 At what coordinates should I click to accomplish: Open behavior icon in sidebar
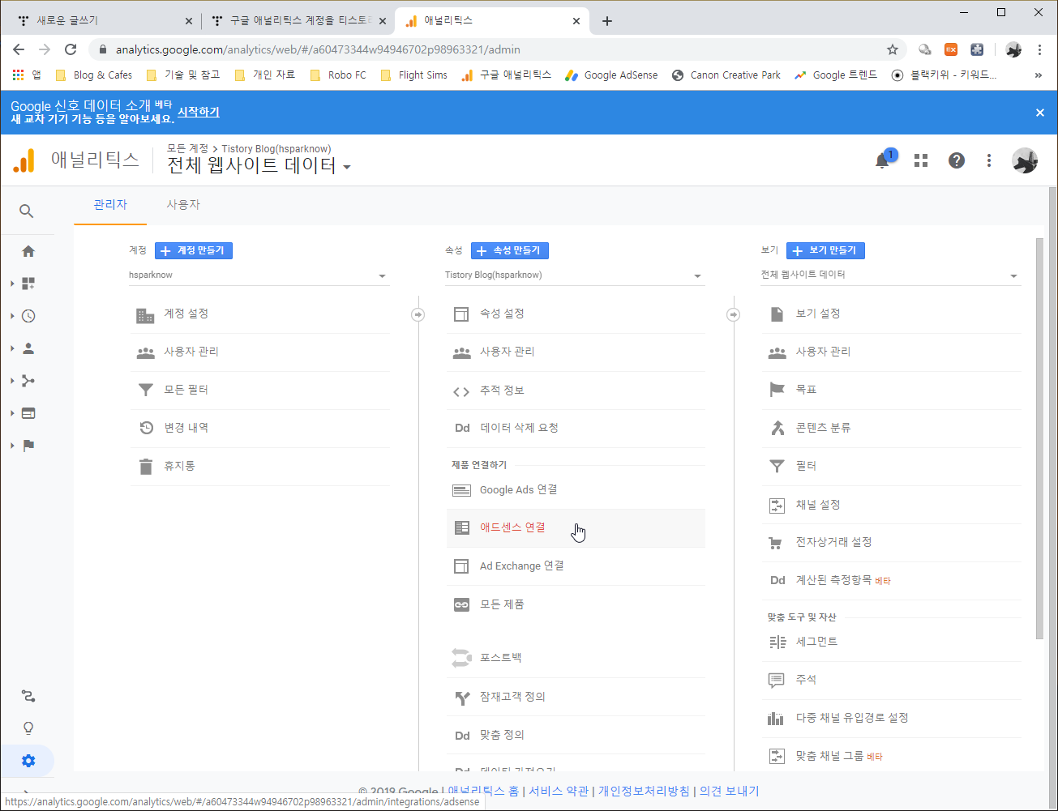[x=28, y=413]
